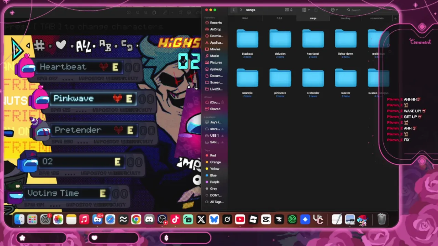The height and width of the screenshot is (246, 438).
Task: Open OBS from the Dock
Action: pyautogui.click(x=162, y=219)
